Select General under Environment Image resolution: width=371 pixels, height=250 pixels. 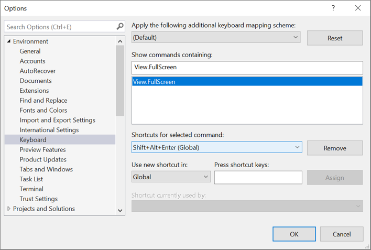click(30, 51)
